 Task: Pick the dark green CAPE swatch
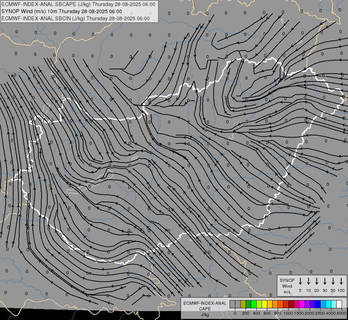coord(248,304)
